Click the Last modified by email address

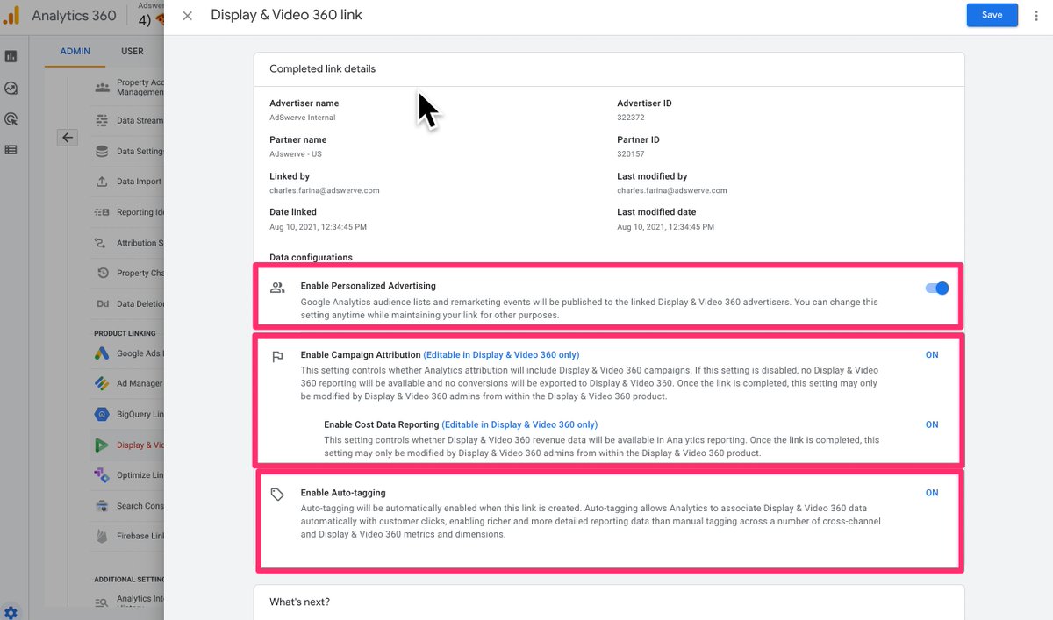(x=672, y=190)
